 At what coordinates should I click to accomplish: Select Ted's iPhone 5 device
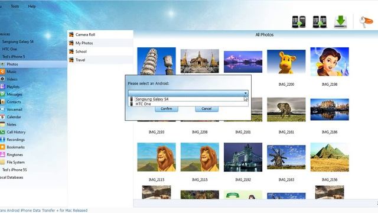coord(14,57)
